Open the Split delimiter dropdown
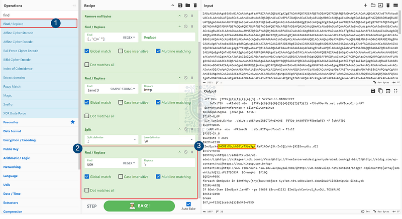The height and width of the screenshot is (219, 402). click(111, 139)
